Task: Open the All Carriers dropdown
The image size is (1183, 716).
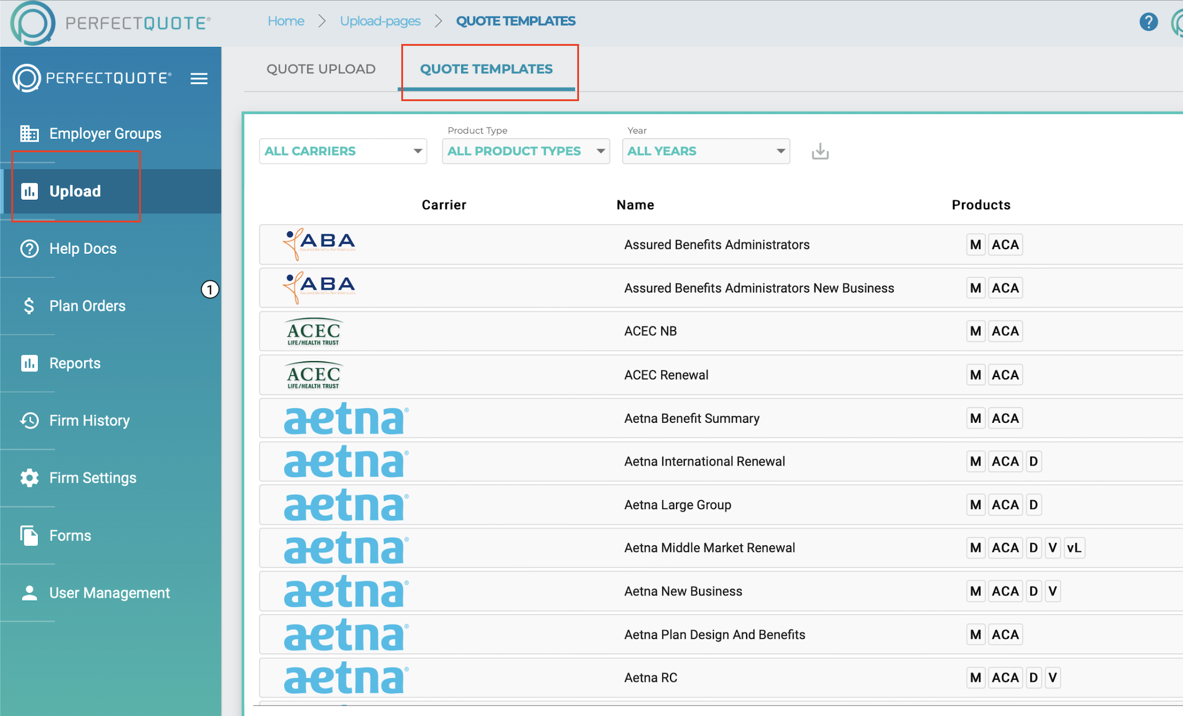Action: click(x=343, y=151)
